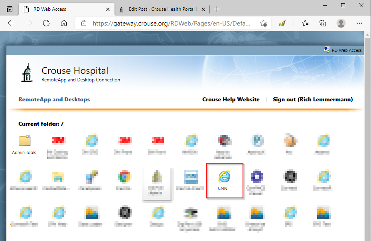Click the Home button
This screenshot has height=241, width=371.
pyautogui.click(x=63, y=23)
